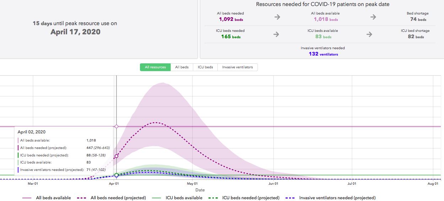Switch to the All beds tab
Screen dimensions: 444x201
pyautogui.click(x=182, y=67)
